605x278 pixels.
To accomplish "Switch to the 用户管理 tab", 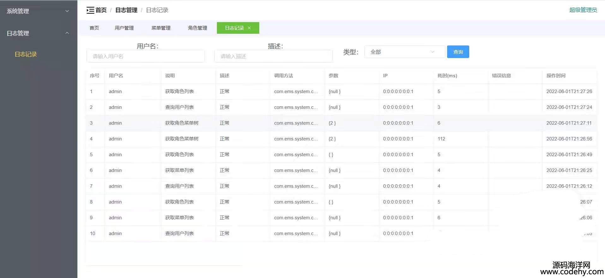I will (x=124, y=28).
